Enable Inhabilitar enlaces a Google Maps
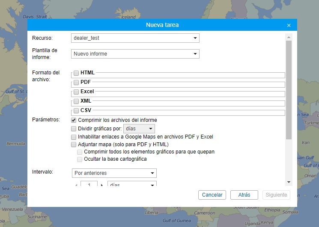The height and width of the screenshot is (227, 319). [74, 137]
